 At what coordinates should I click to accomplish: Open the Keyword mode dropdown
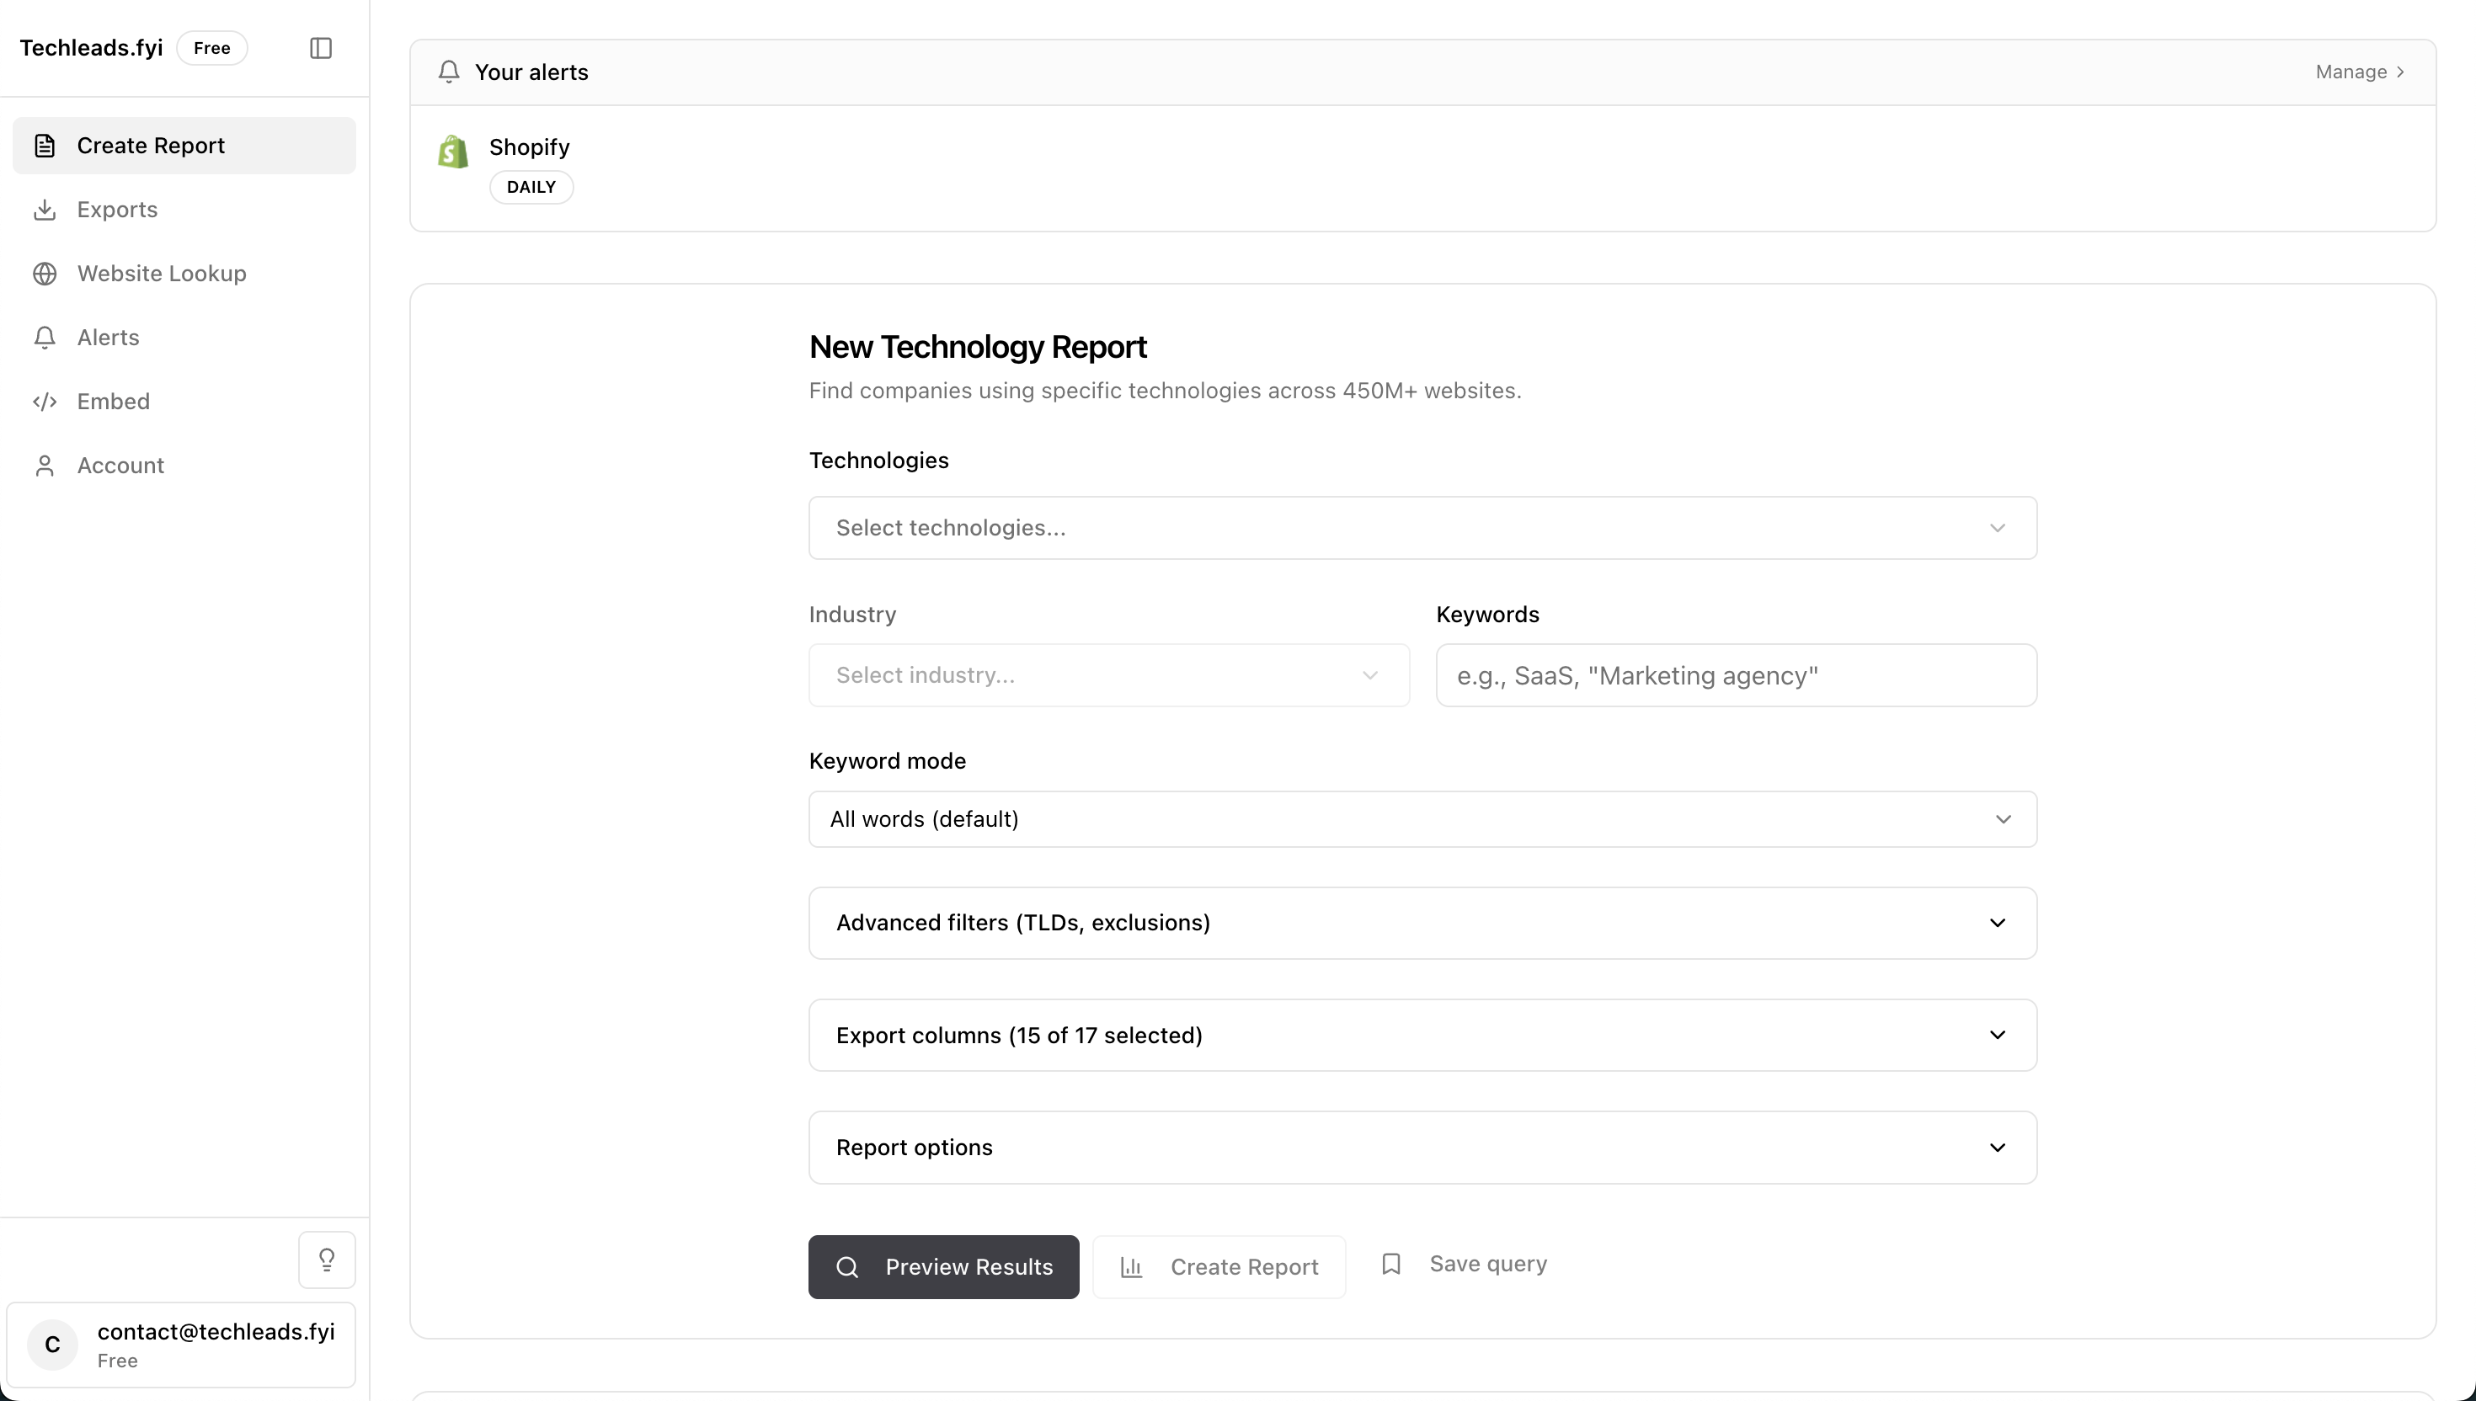[1422, 820]
